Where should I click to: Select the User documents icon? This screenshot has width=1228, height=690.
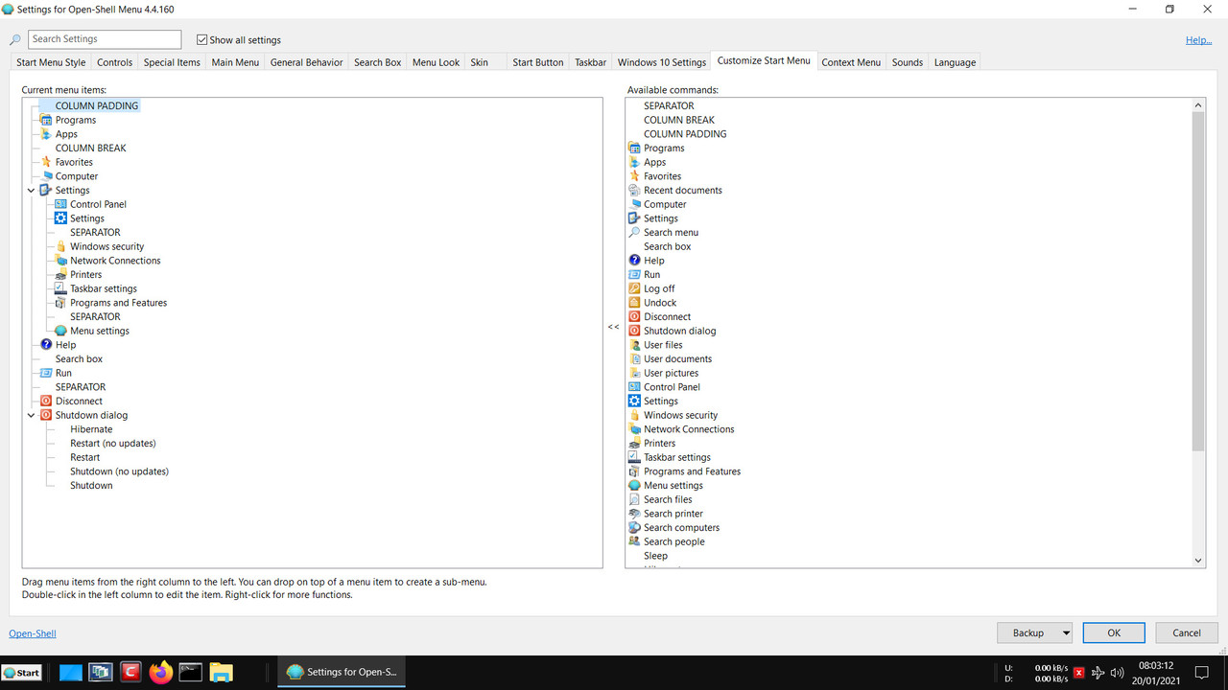(634, 358)
